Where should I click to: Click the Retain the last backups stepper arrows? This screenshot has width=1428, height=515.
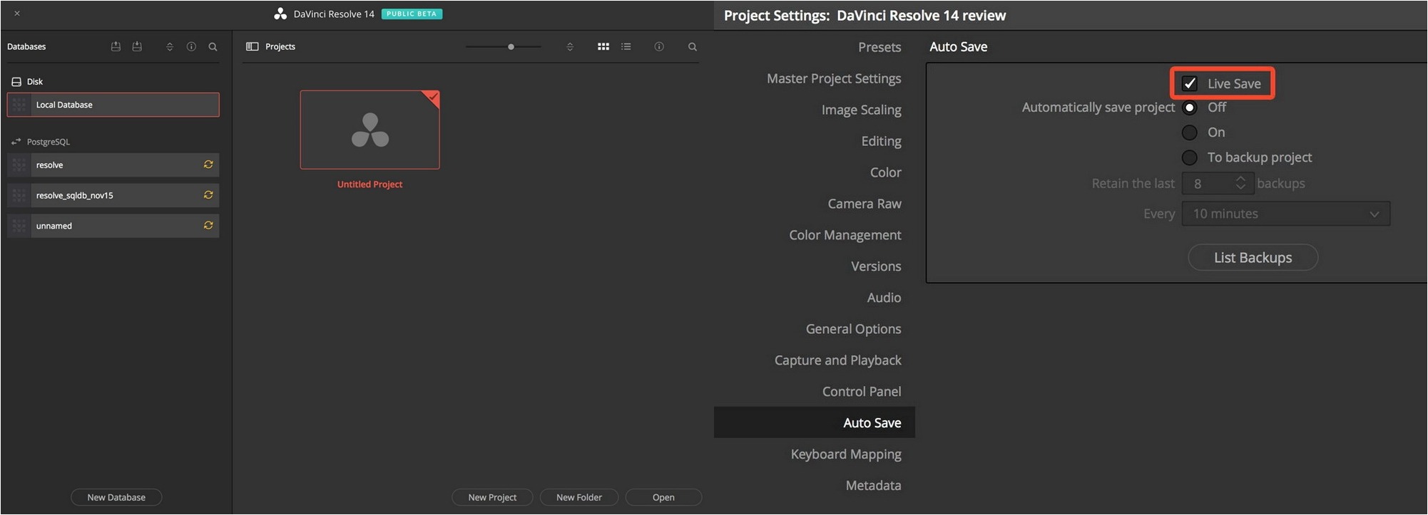[1240, 183]
